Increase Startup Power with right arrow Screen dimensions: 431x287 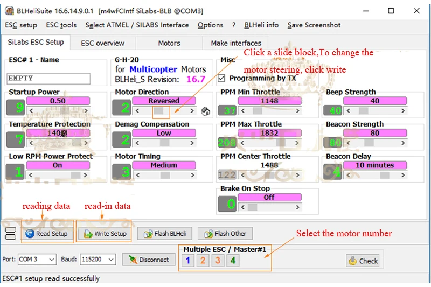click(x=86, y=111)
